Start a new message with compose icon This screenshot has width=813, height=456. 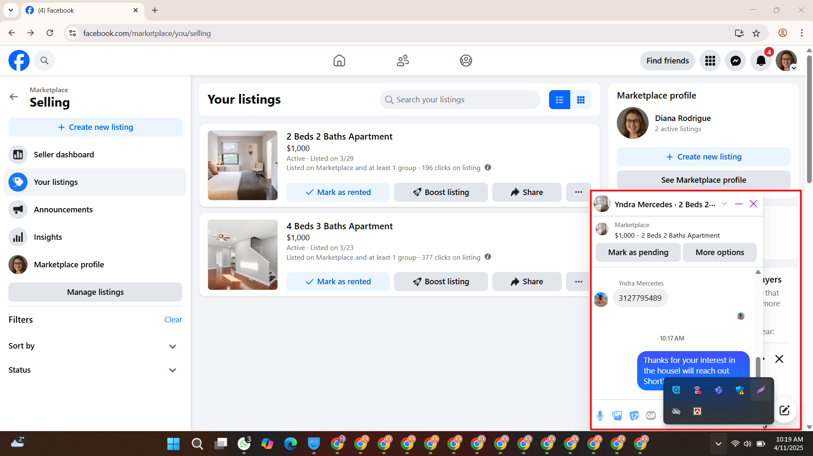click(785, 410)
